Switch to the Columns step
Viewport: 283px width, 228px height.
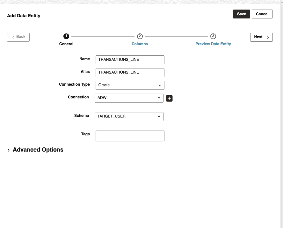[140, 44]
